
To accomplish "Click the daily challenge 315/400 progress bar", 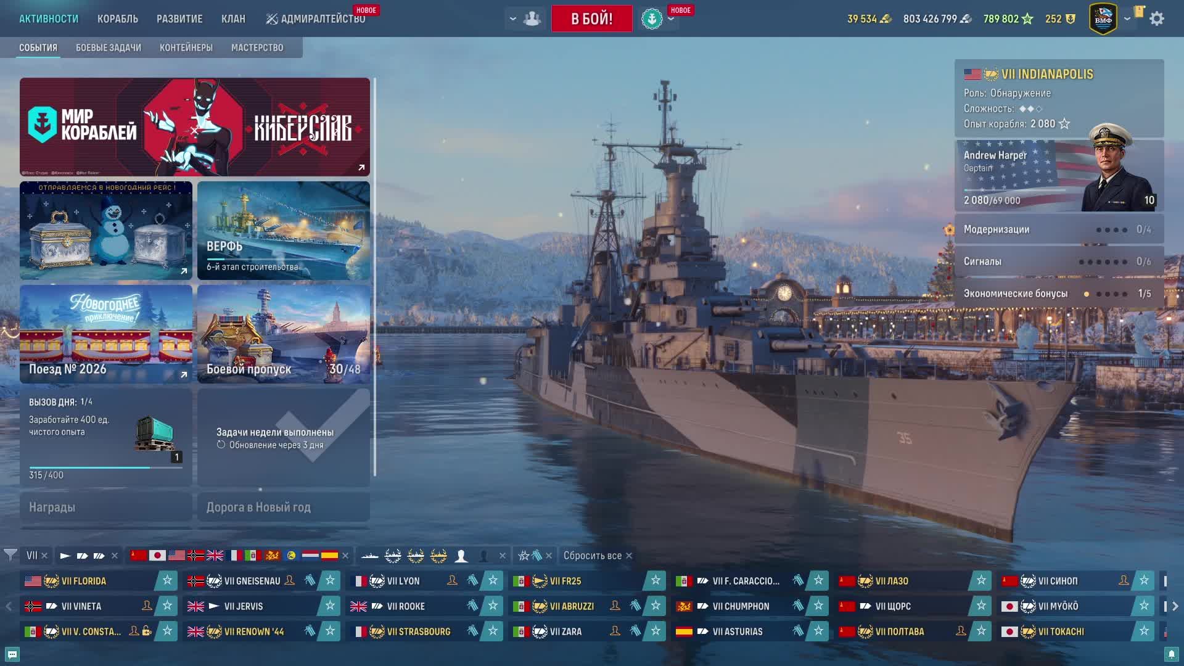I will [106, 467].
